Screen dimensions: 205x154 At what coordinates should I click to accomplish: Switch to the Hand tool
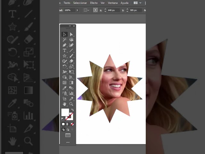(64, 104)
